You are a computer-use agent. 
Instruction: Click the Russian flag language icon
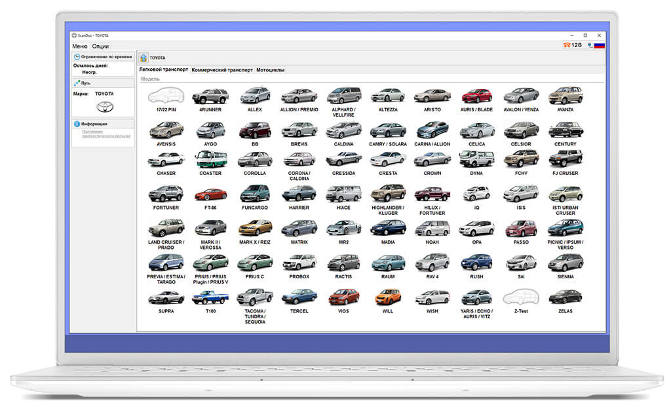(599, 45)
